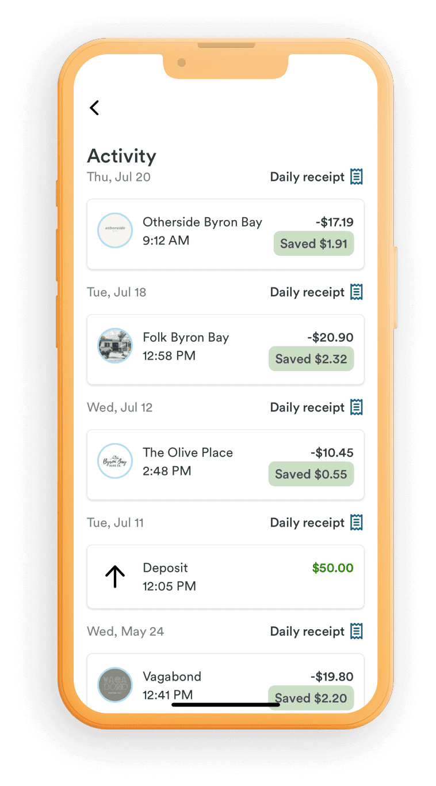This screenshot has height=786, width=436.
Task: Open the Otherside Byron Bay transaction
Action: tap(202, 231)
